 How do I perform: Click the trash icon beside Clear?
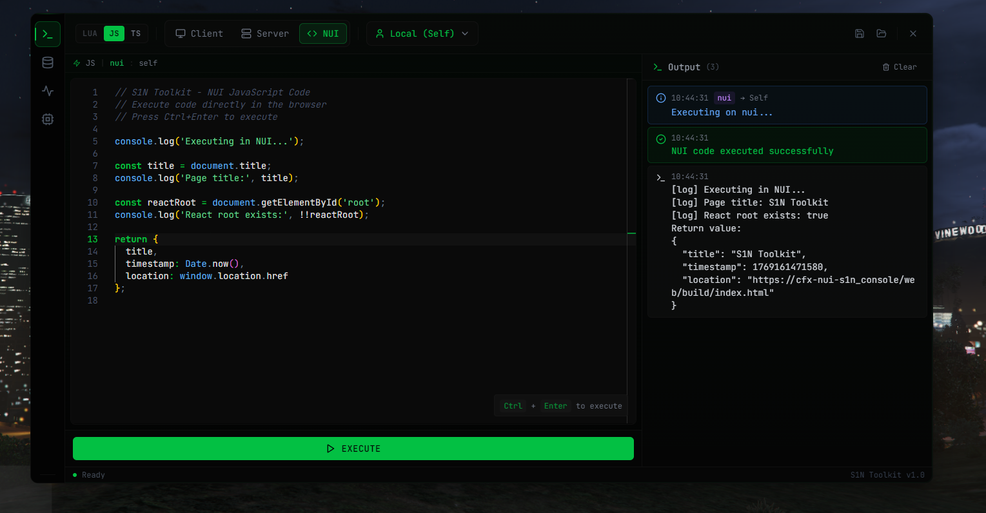886,67
